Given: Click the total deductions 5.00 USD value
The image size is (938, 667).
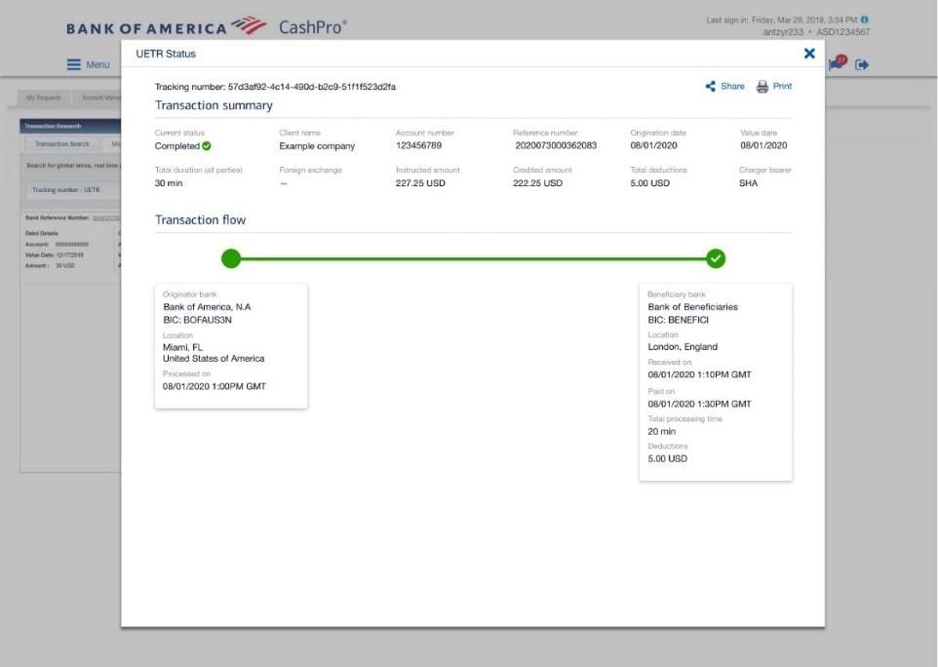Looking at the screenshot, I should pyautogui.click(x=649, y=183).
